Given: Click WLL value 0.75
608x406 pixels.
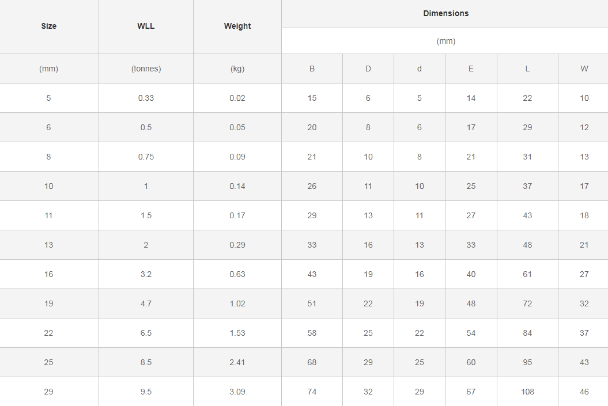Looking at the screenshot, I should tap(146, 157).
